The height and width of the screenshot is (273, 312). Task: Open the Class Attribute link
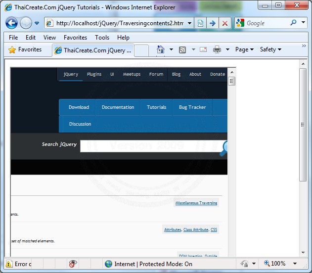point(196,229)
